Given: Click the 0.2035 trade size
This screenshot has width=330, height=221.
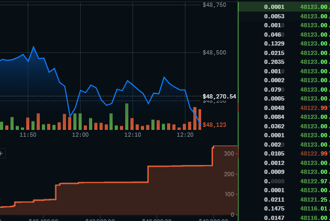Looking at the screenshot, I should (274, 62).
